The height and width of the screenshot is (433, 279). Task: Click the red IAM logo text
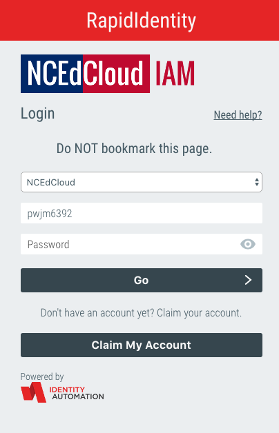[175, 74]
